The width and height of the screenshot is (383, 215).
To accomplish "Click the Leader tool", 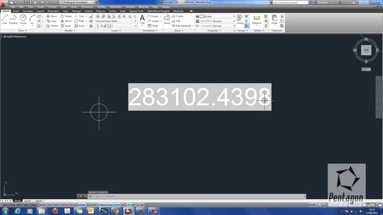I will (x=153, y=21).
